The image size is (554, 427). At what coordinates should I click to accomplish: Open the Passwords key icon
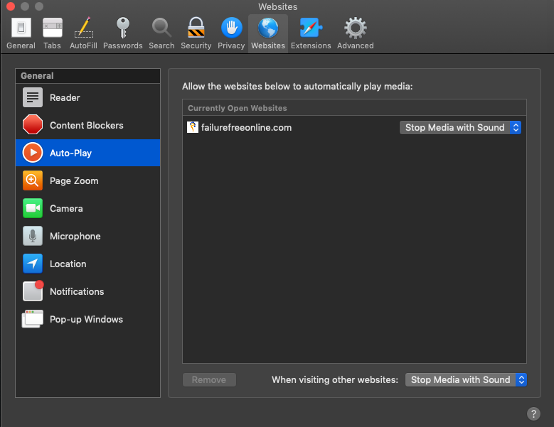coord(122,28)
